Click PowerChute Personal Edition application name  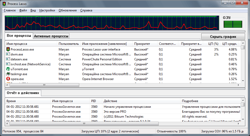point(102,59)
